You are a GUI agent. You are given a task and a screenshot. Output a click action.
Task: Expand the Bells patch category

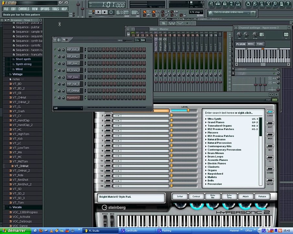pos(206,181)
